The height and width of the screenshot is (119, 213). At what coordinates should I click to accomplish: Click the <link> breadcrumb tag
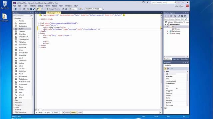click(x=80, y=112)
